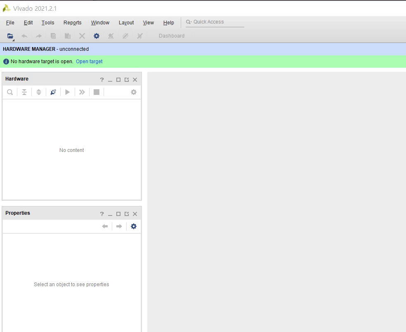Open the View menu
This screenshot has width=406, height=332.
pyautogui.click(x=149, y=23)
